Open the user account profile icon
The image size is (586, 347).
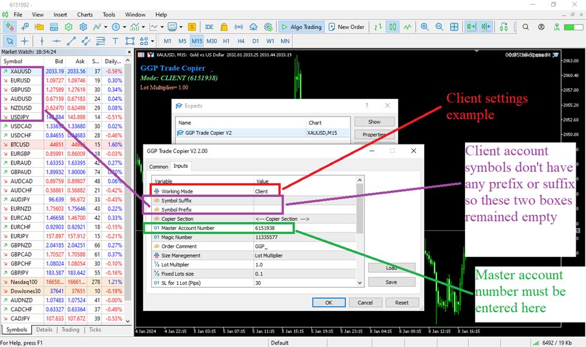point(541,27)
